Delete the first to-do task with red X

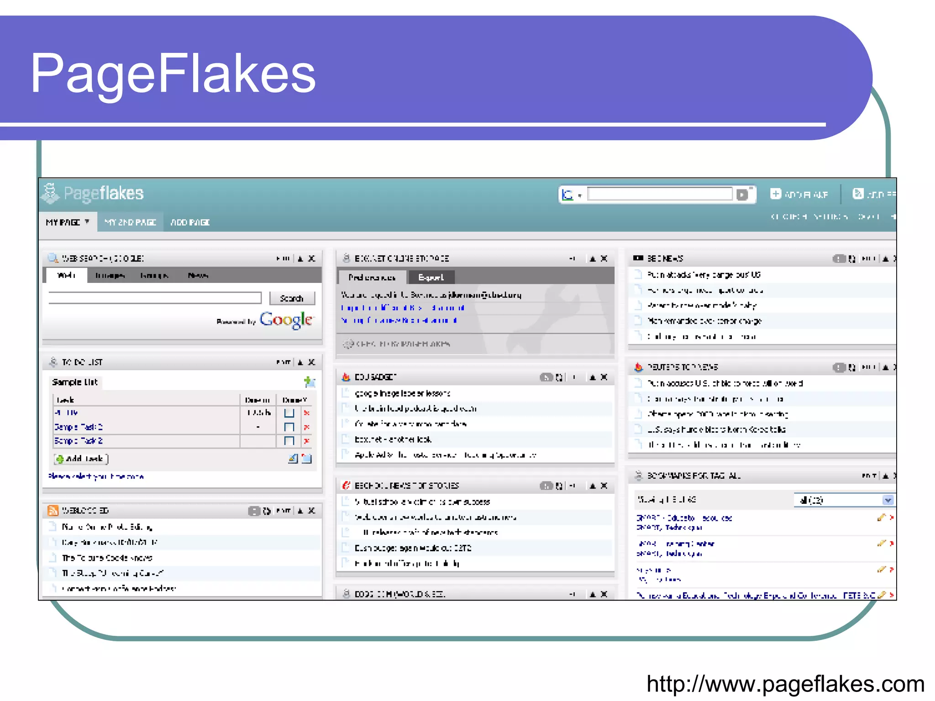point(307,413)
